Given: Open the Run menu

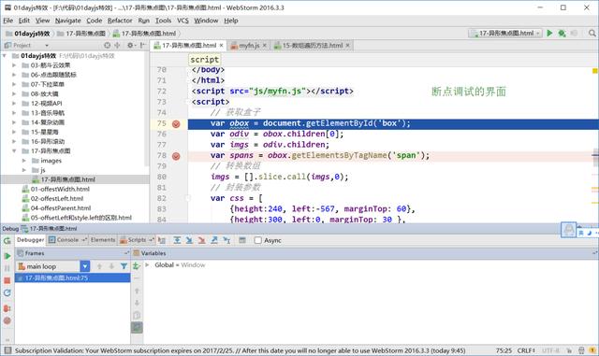Looking at the screenshot, I should tap(143, 21).
